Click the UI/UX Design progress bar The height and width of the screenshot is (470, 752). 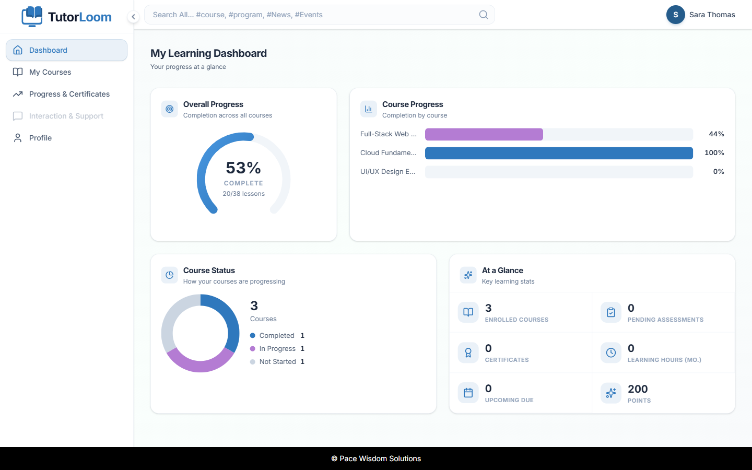tap(559, 172)
